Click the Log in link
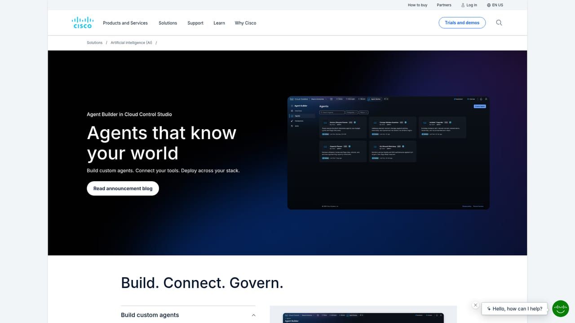The width and height of the screenshot is (575, 323). (469, 5)
